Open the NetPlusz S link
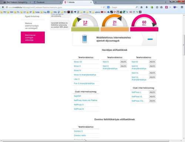The height and width of the screenshot is (142, 185). click(79, 105)
